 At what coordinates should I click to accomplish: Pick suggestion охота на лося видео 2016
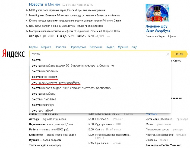click(x=100, y=88)
